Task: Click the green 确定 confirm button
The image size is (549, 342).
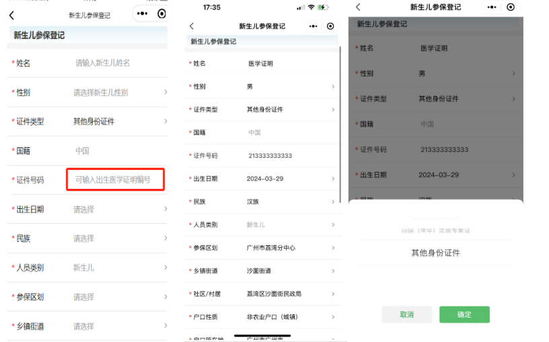Action: click(464, 314)
